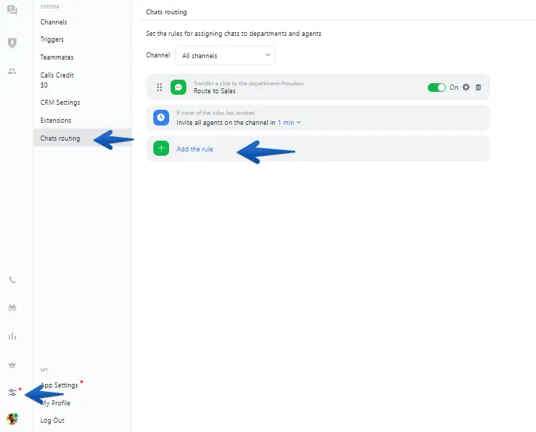This screenshot has width=536, height=432.
Task: Open the crown upgrade icon
Action: click(x=12, y=365)
